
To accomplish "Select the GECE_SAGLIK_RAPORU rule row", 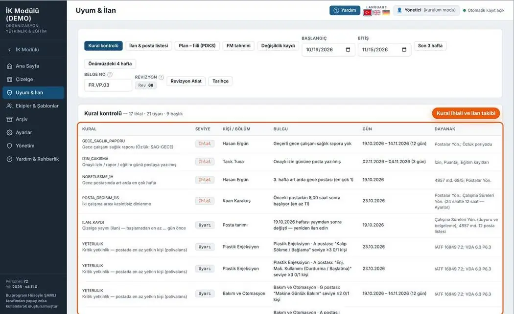I will (289, 144).
